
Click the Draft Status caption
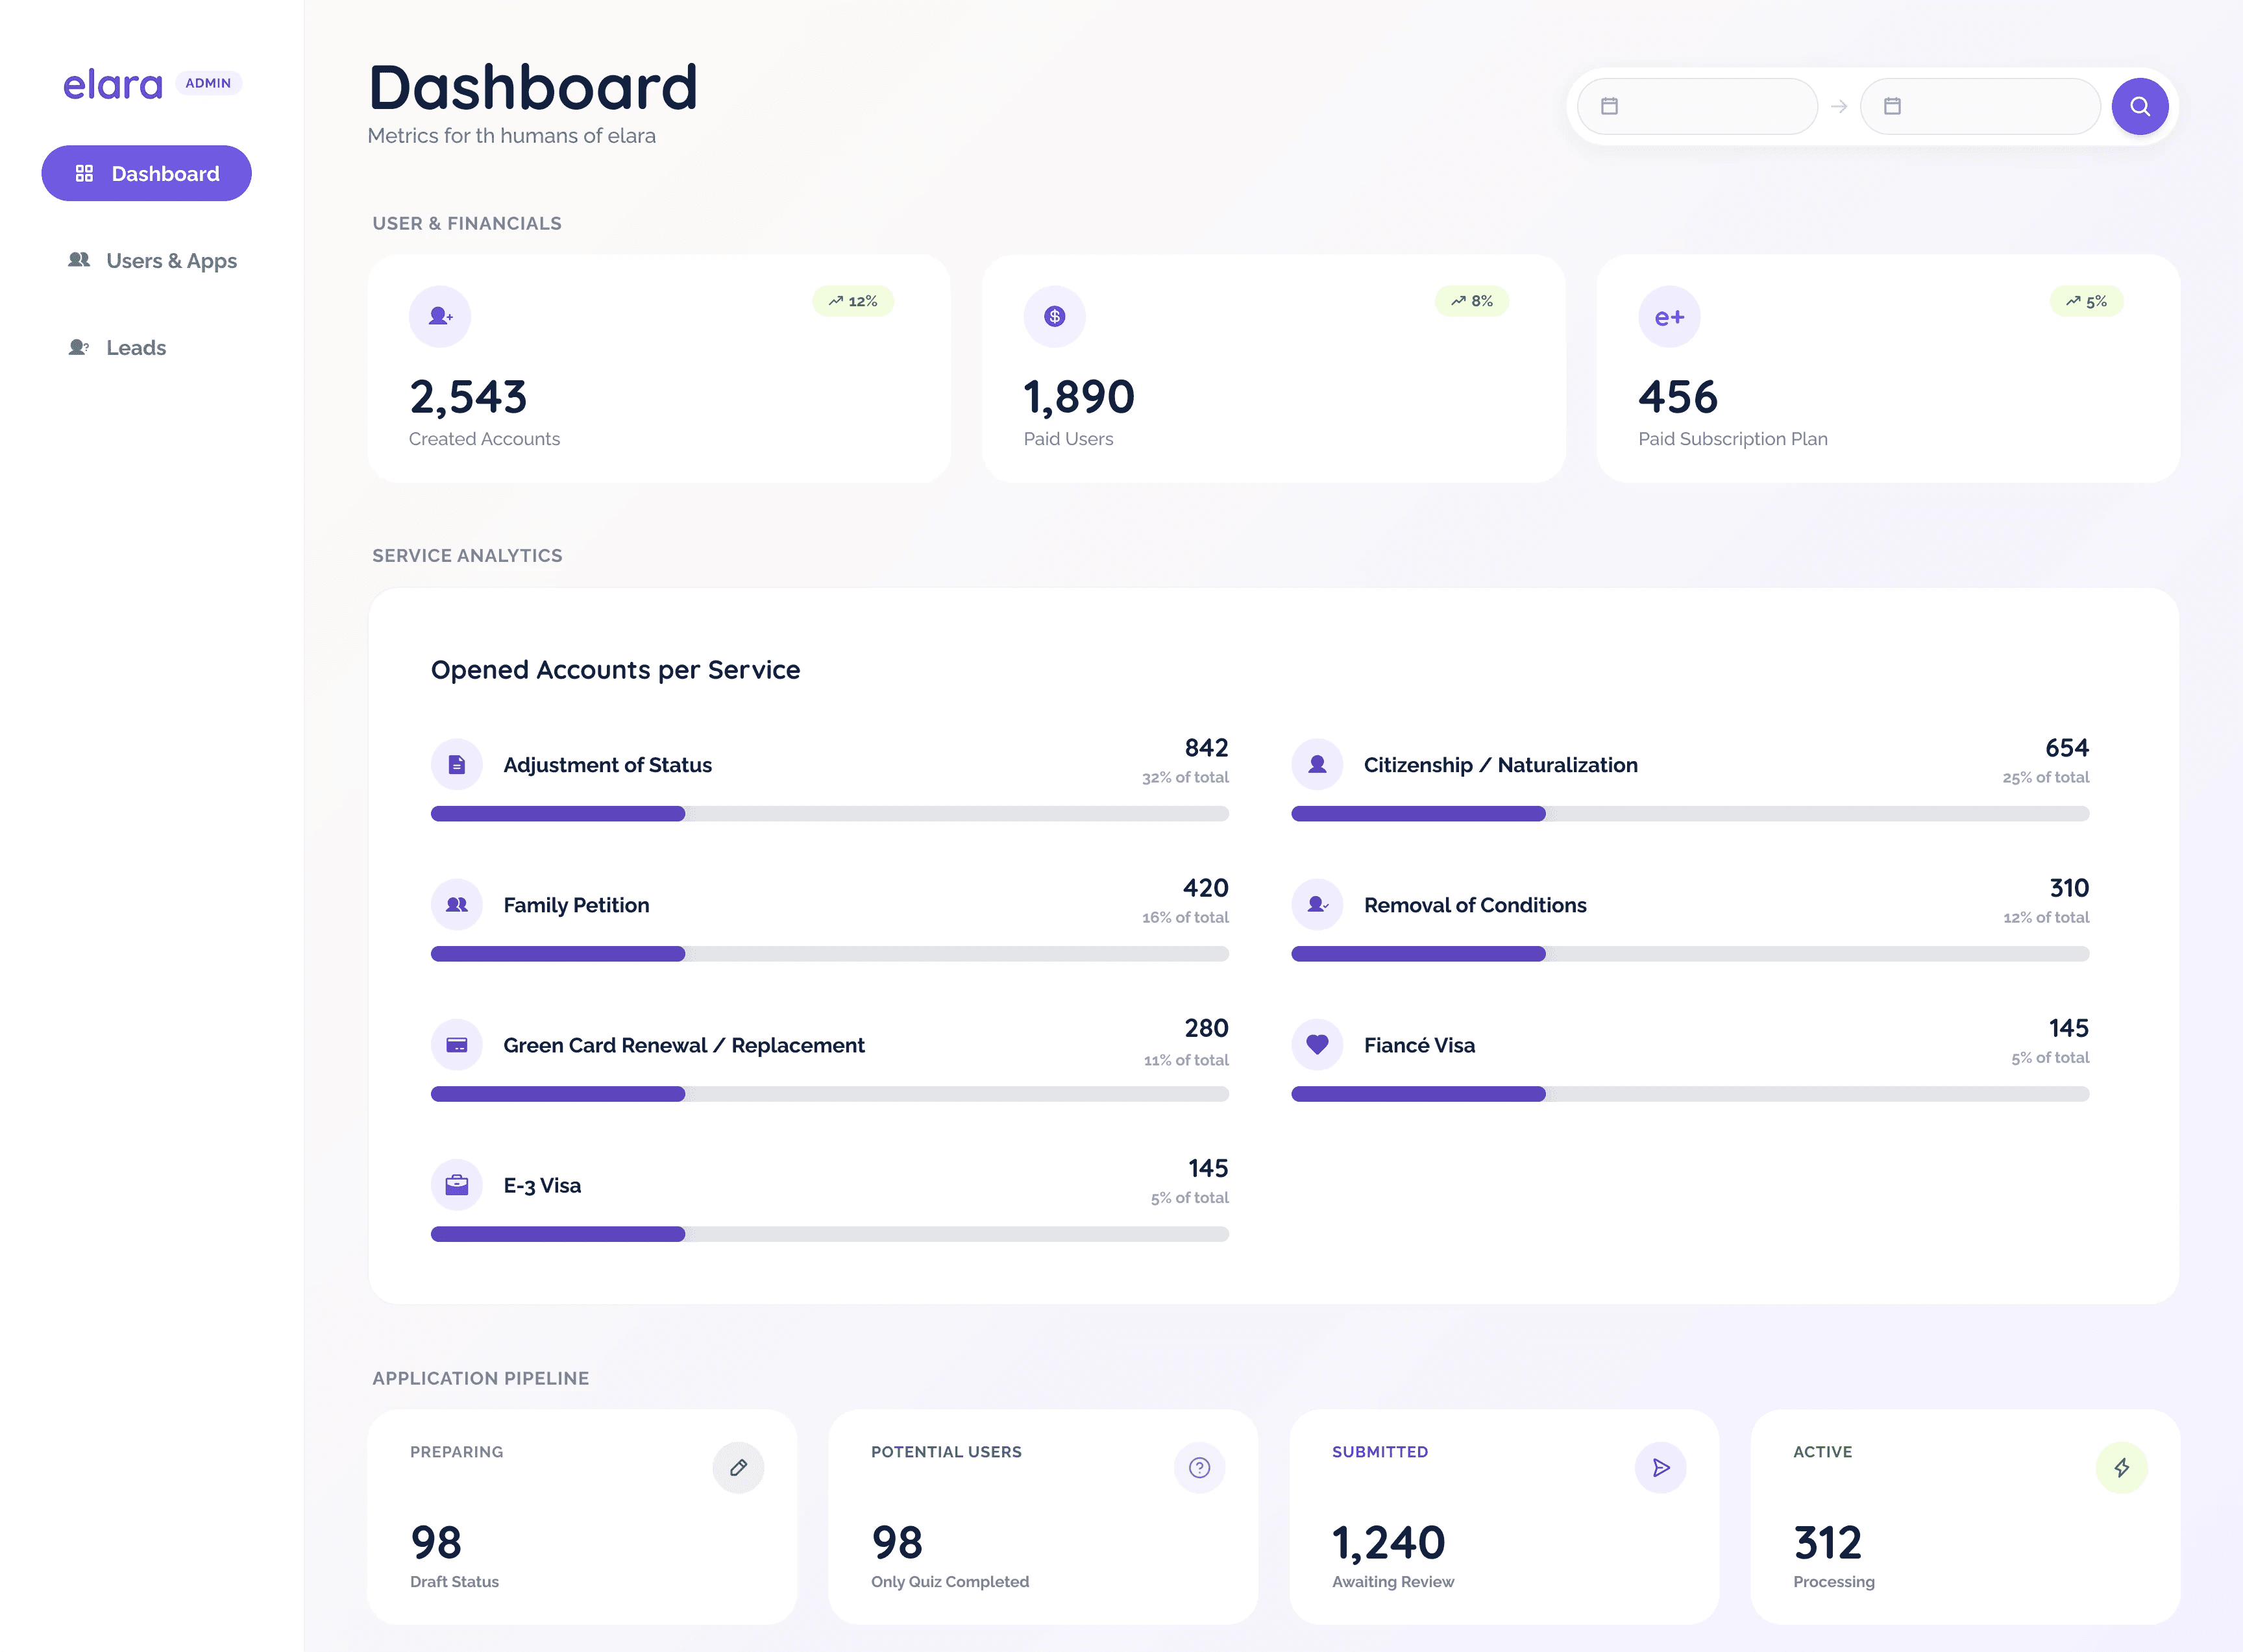pos(454,1581)
